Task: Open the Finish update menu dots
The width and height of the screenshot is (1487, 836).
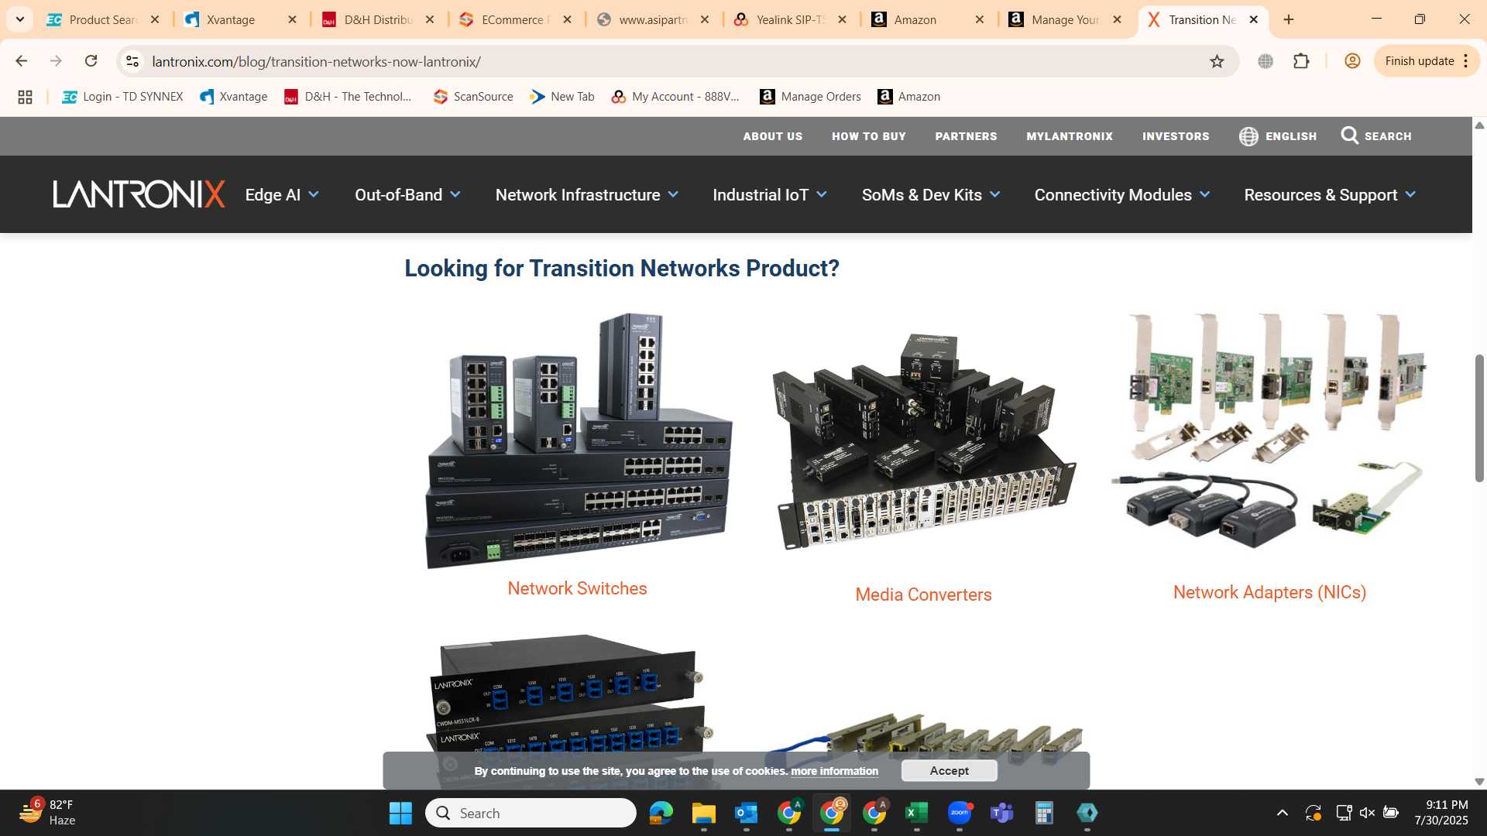Action: [x=1466, y=61]
